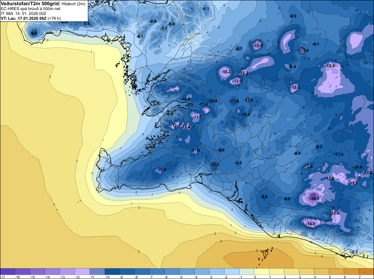Select the -9.9 temperature label

pyautogui.click(x=34, y=33)
